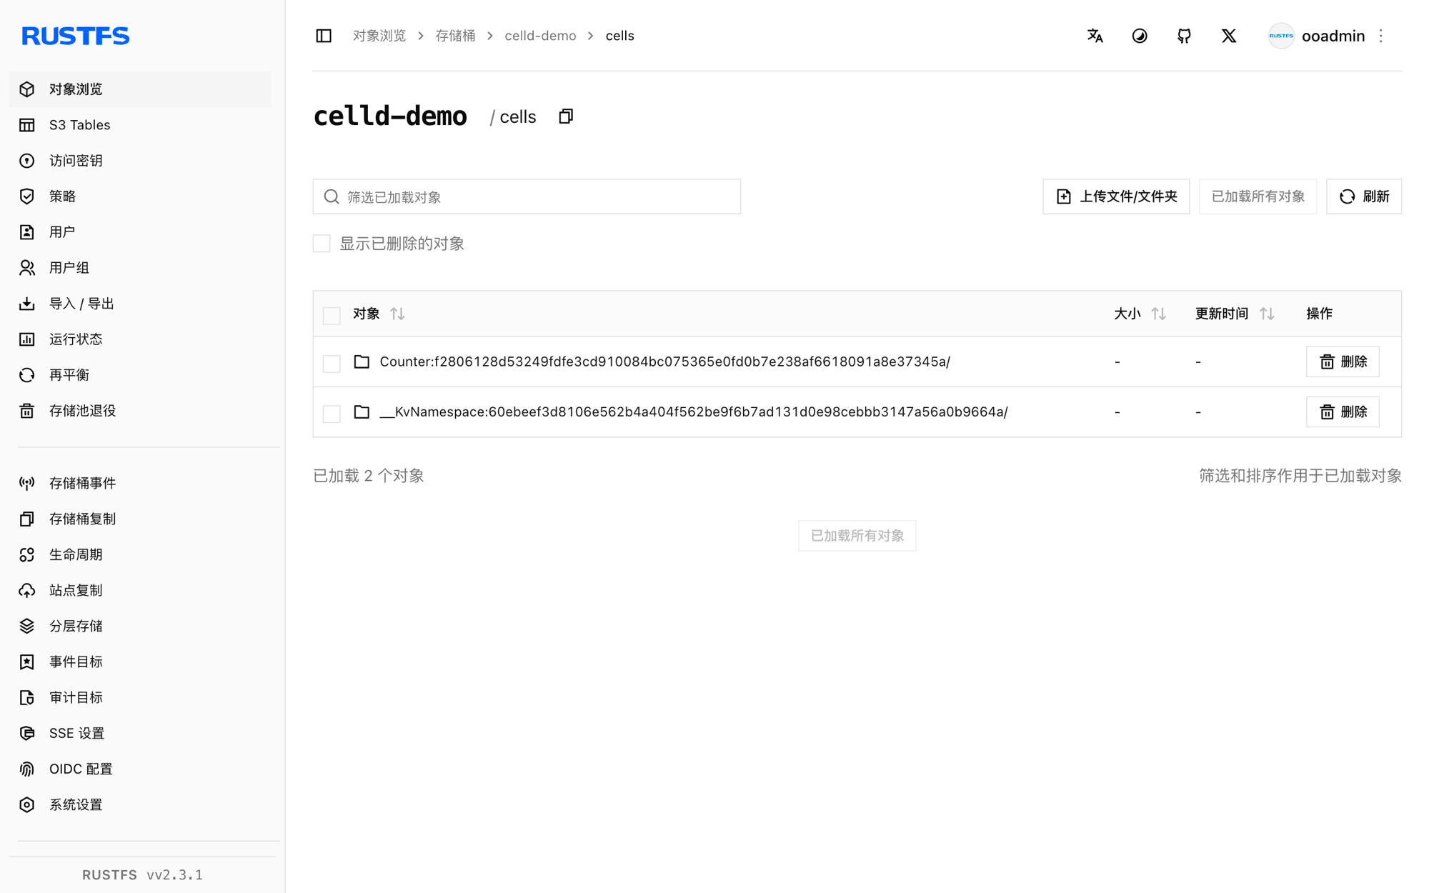This screenshot has height=893, width=1429.
Task: Click the 存储桶复制 copy icon
Action: [x=27, y=519]
